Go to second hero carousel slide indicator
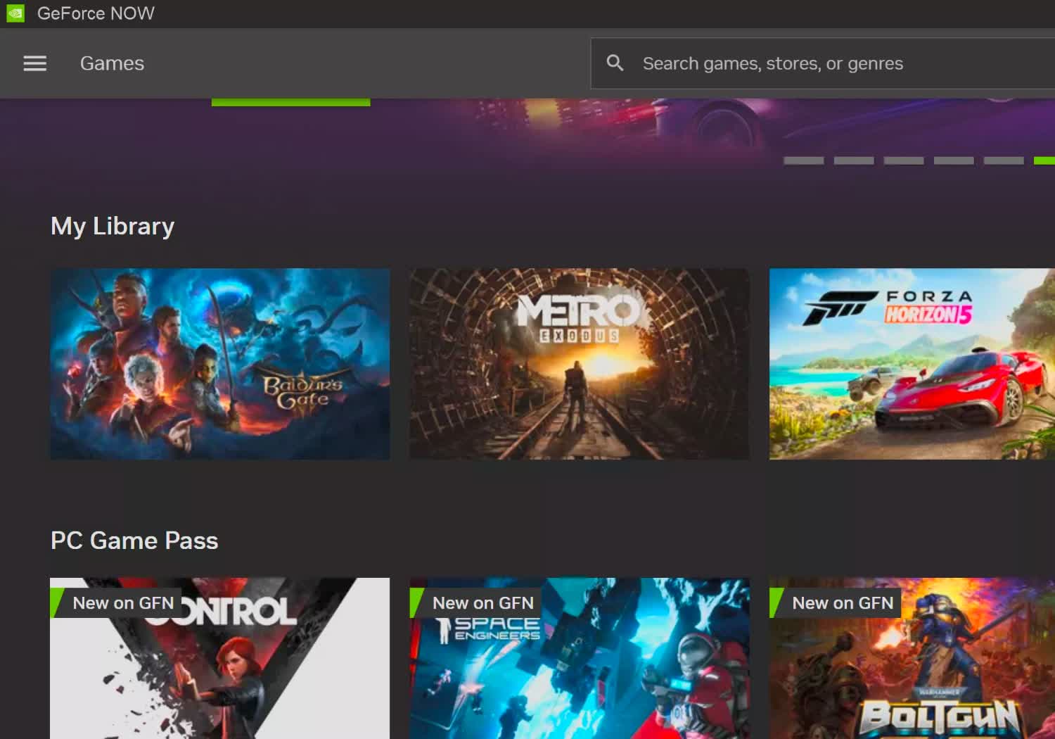The image size is (1055, 739). pos(854,160)
